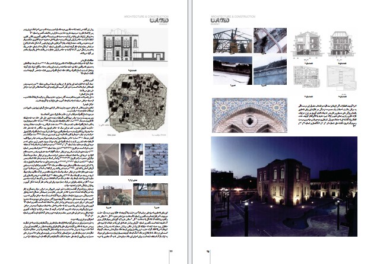Open the photo of the worker restoring wall
The width and height of the screenshot is (380, 264).
click(x=132, y=160)
